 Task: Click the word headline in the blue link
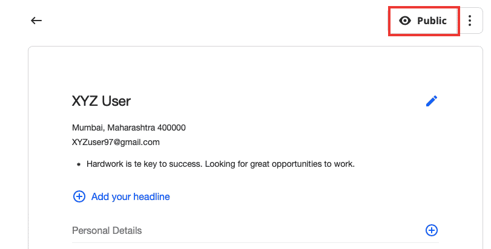151,196
